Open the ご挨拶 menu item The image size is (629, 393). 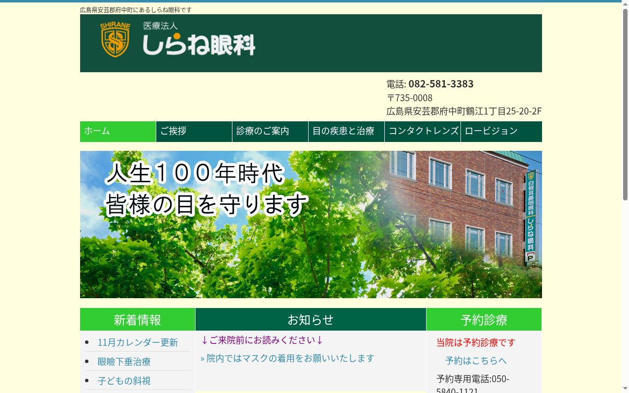pyautogui.click(x=194, y=132)
